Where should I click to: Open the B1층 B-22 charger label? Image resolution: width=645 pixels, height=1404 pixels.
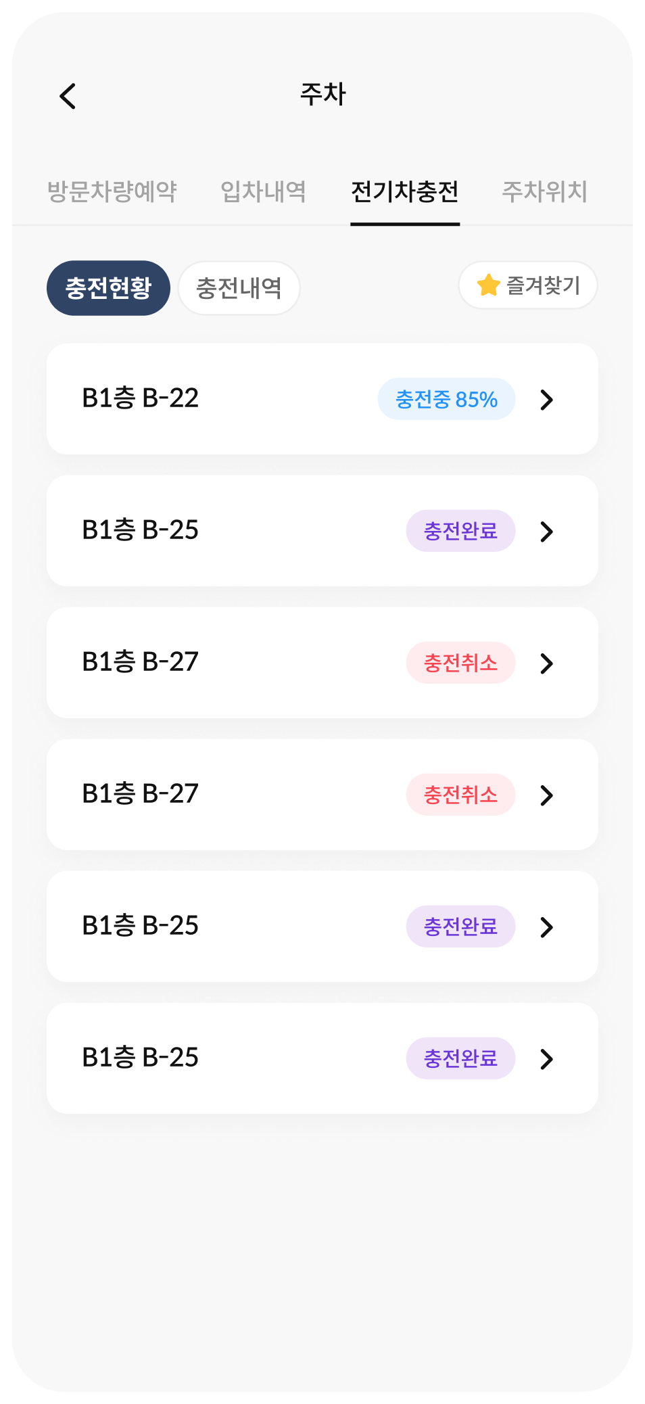(x=140, y=398)
